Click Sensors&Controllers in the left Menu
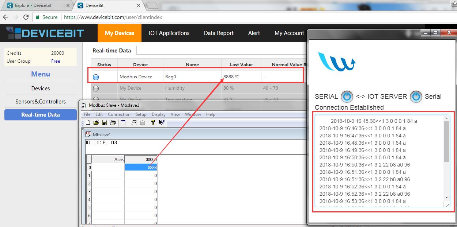The height and width of the screenshot is (227, 457). pos(41,102)
